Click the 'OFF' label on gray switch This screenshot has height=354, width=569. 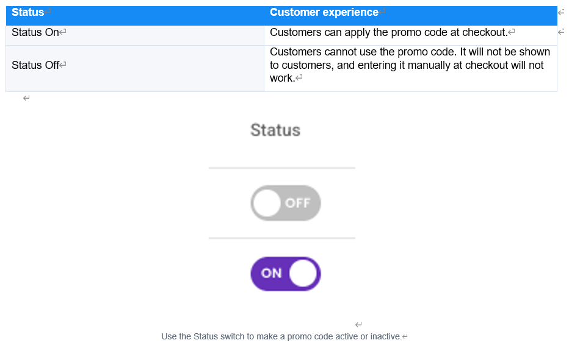click(x=297, y=203)
